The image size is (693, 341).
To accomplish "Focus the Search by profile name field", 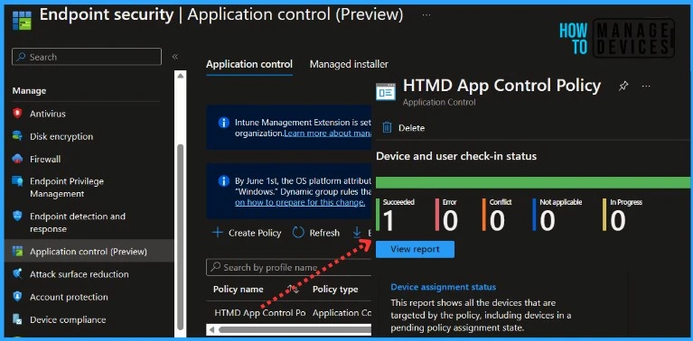I will click(x=288, y=267).
